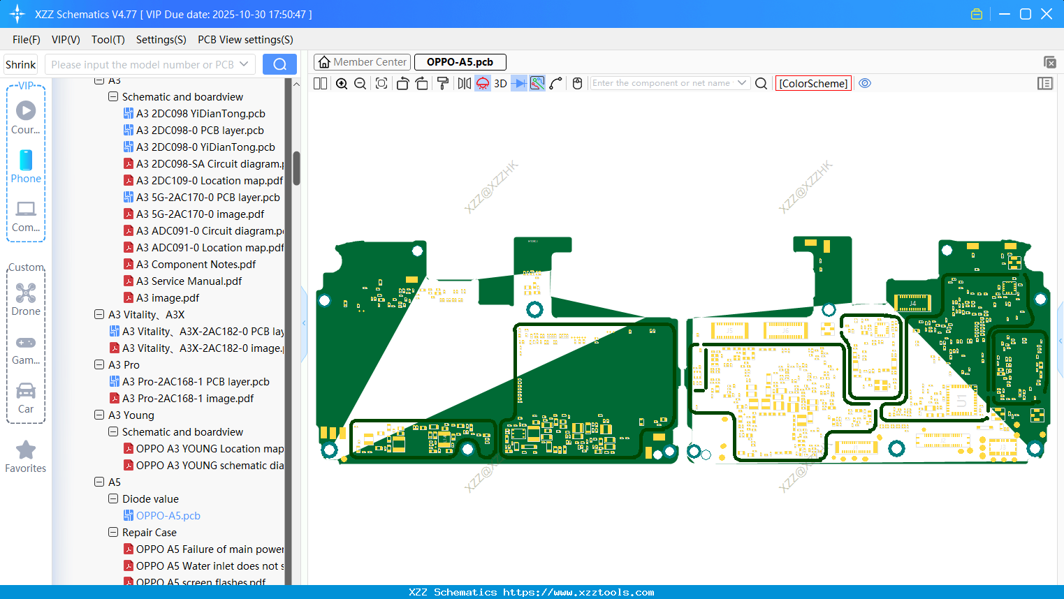This screenshot has width=1064, height=599.
Task: Collapse Schematic and boardview under A3 Young
Action: pos(113,432)
